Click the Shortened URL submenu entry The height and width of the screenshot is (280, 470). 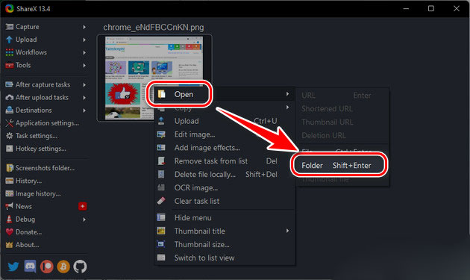342,108
